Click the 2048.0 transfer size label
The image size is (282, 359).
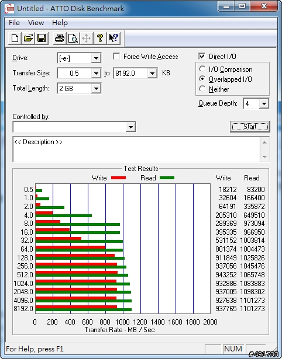tap(23, 292)
